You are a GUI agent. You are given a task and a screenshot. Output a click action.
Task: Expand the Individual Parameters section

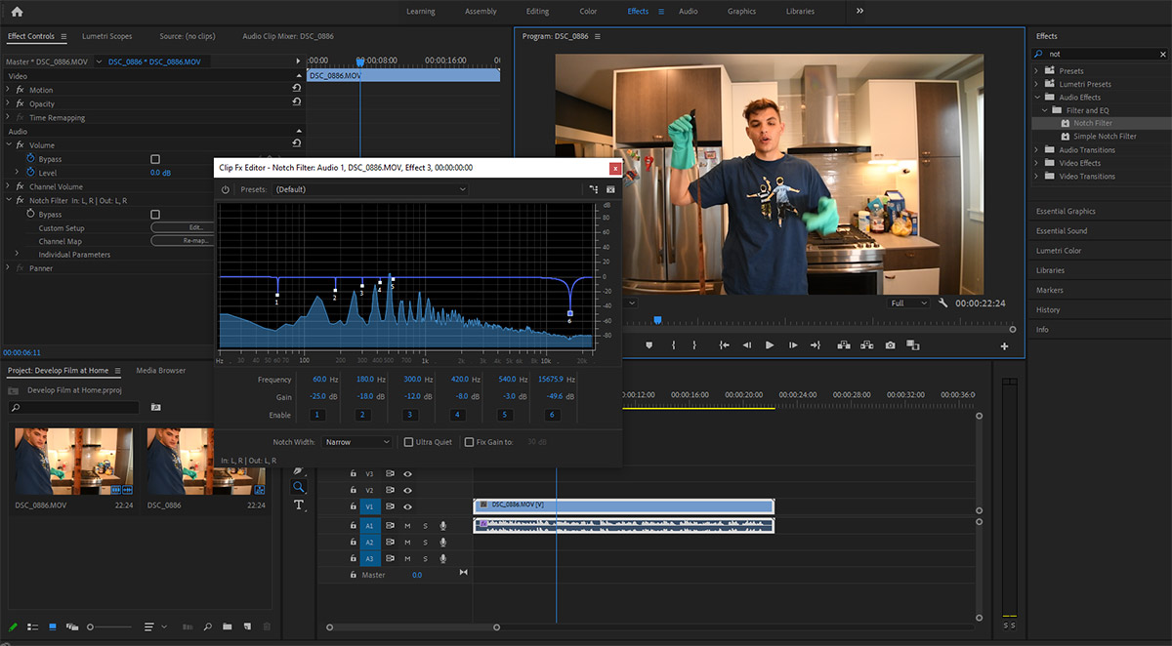(x=16, y=255)
